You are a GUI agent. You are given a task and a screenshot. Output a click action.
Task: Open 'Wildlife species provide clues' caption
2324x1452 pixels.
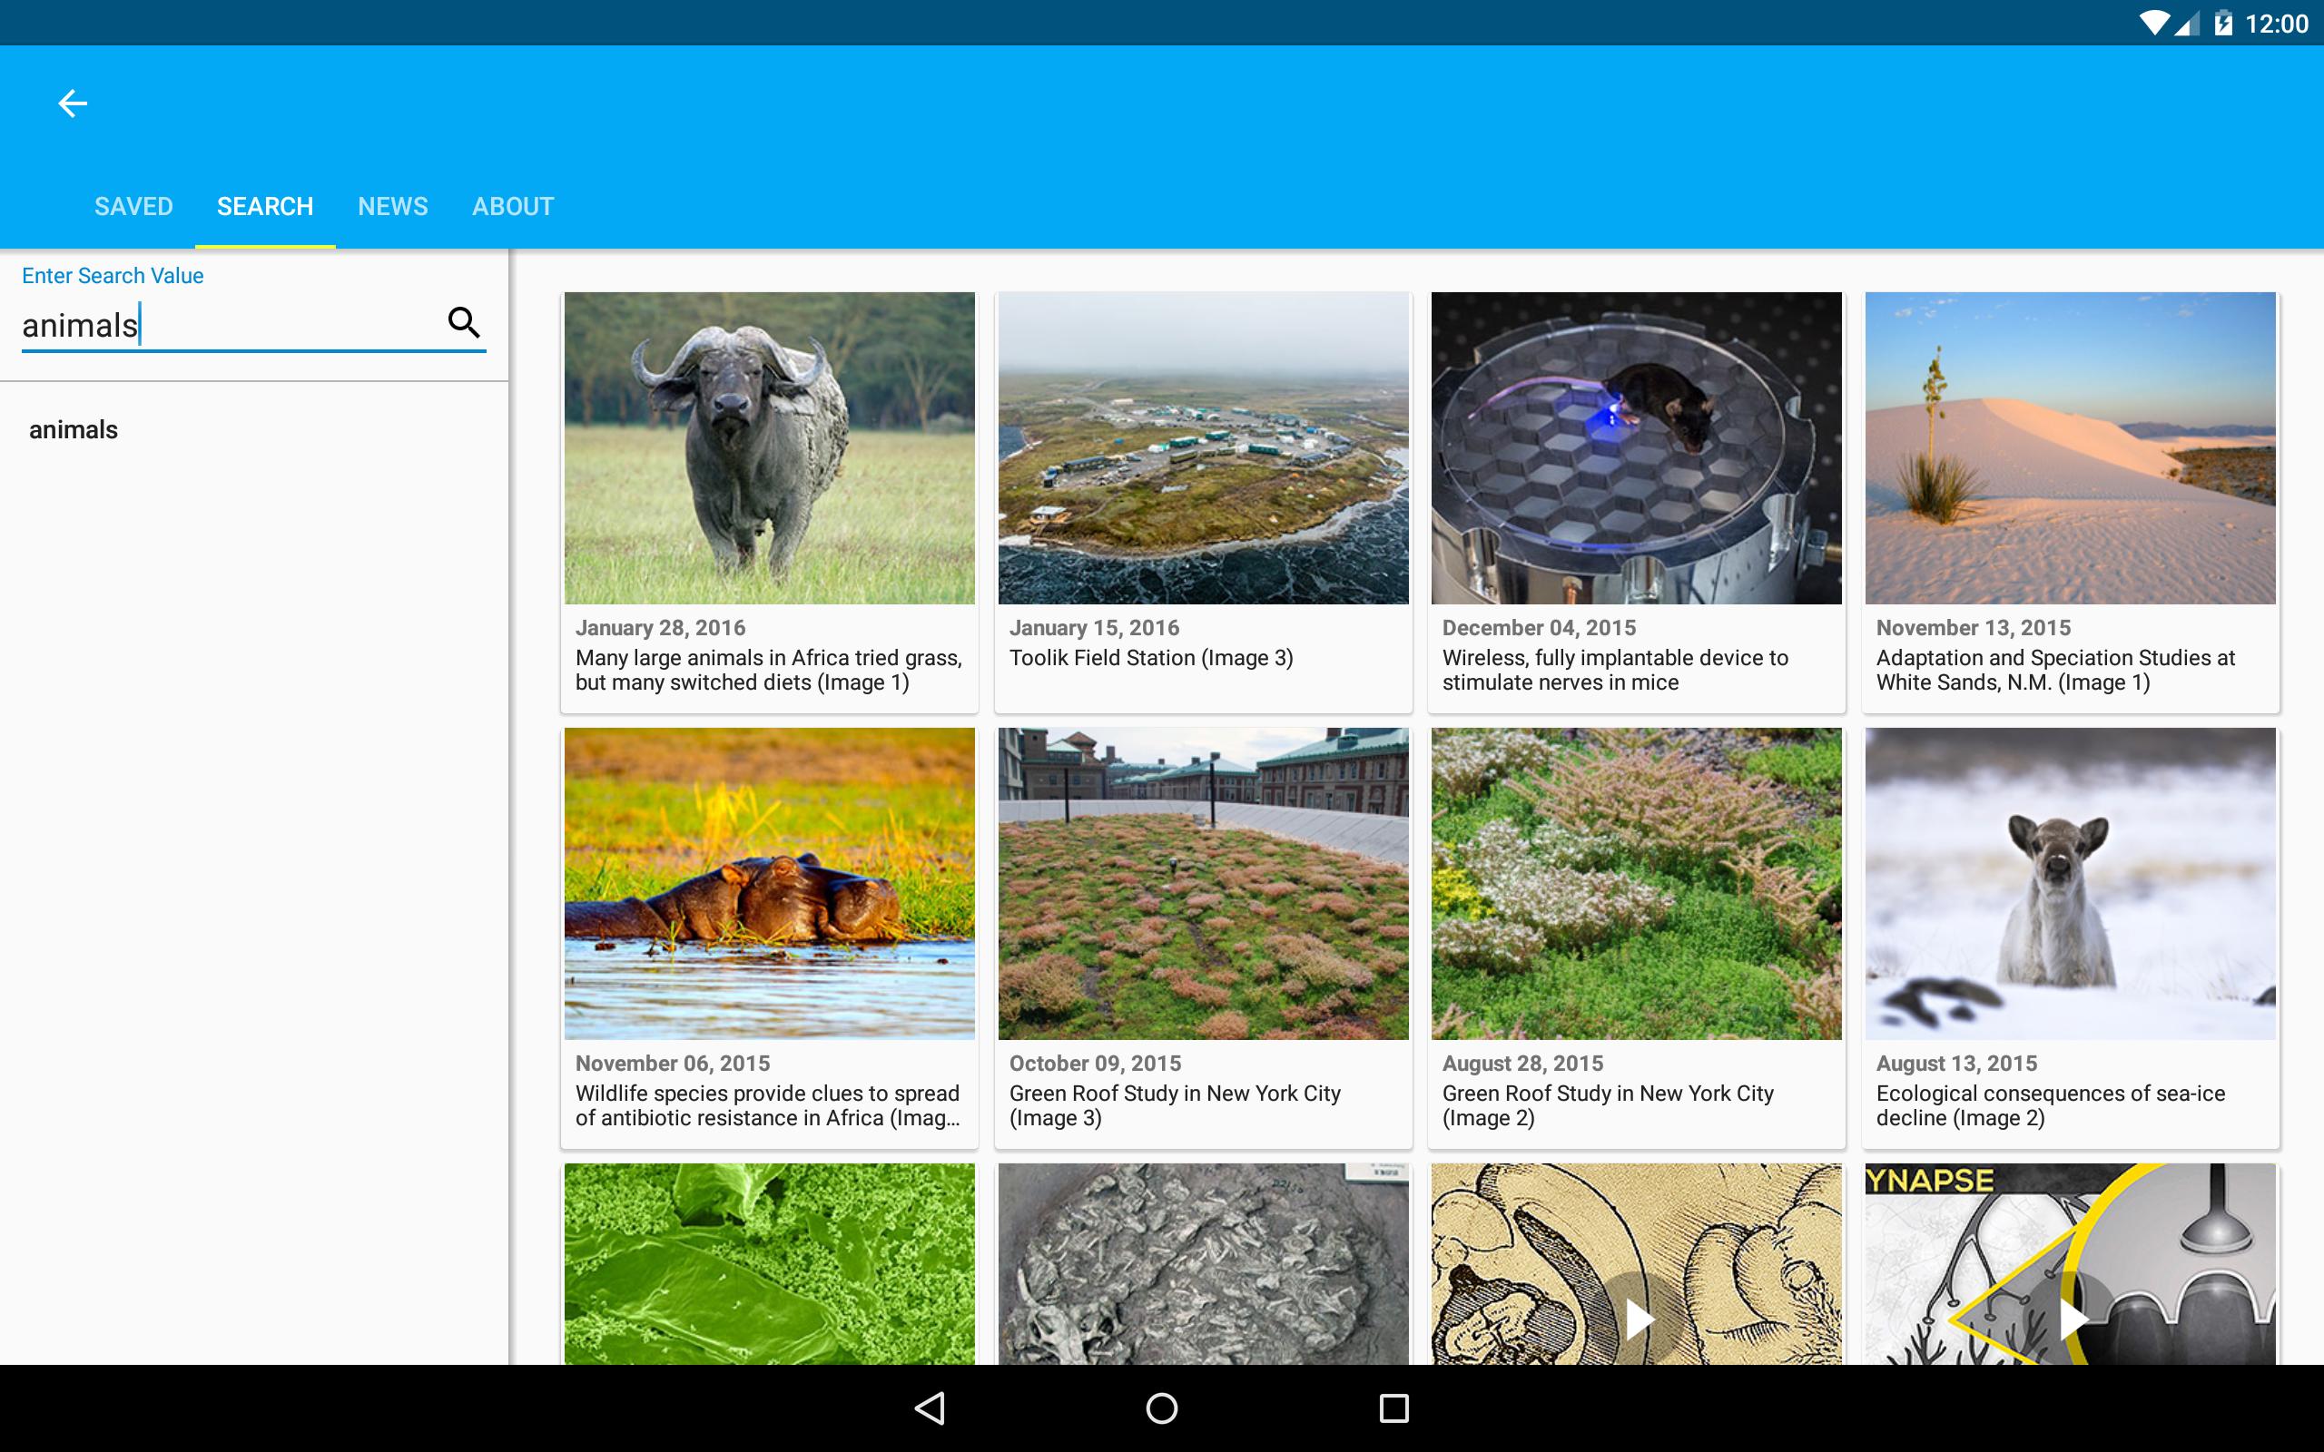coord(767,1105)
